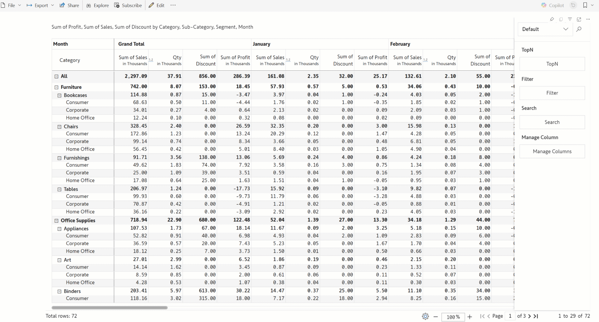599x322 pixels.
Task: Open focus mode for the visual
Action: [x=579, y=19]
